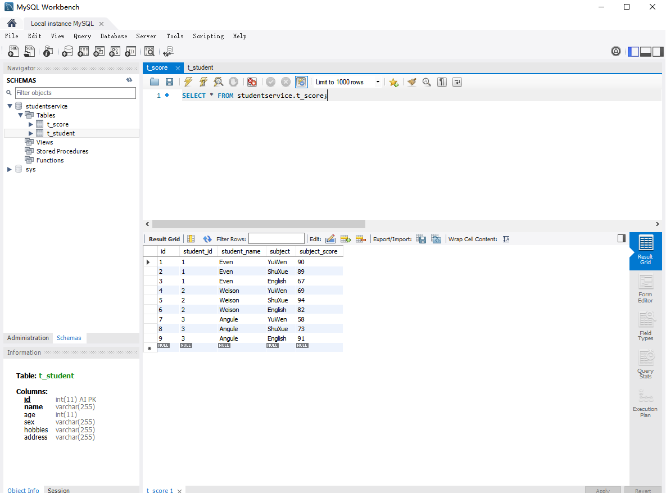This screenshot has height=493, width=666.
Task: Open the Execution Plan view
Action: (646, 403)
